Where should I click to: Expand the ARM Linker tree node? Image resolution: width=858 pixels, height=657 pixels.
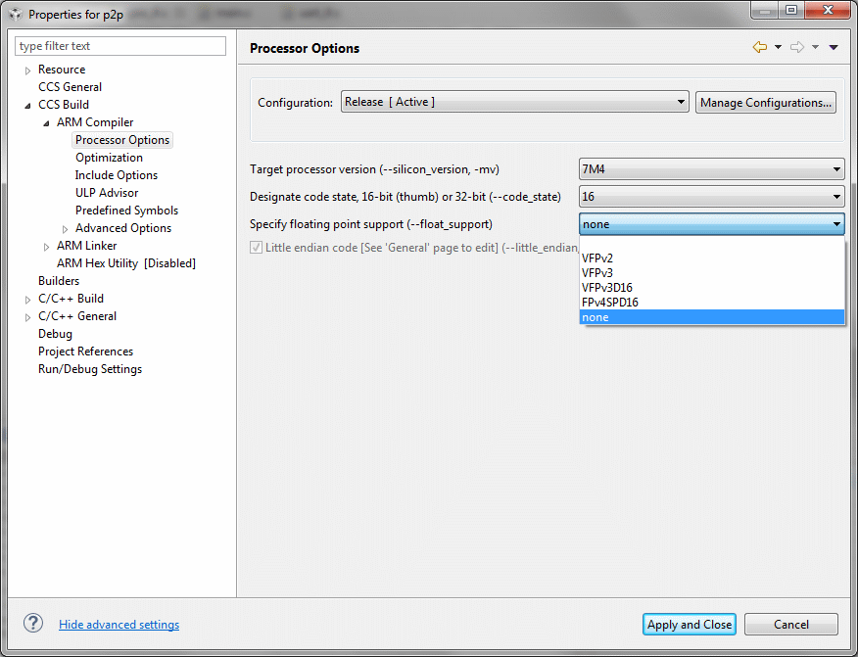(x=47, y=247)
